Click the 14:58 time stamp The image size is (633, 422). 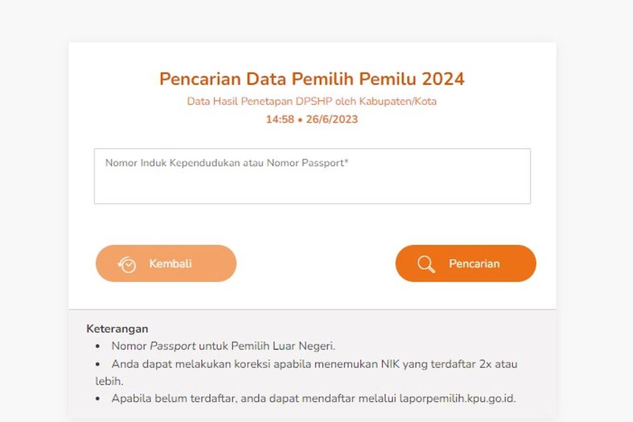point(279,120)
